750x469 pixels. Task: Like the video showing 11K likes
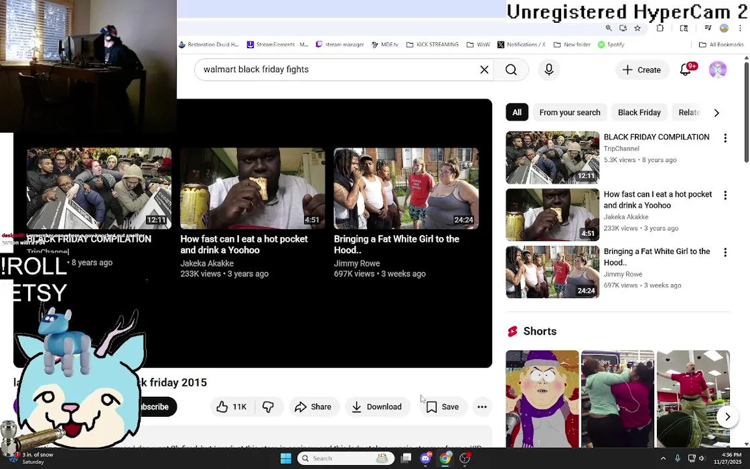(x=232, y=406)
